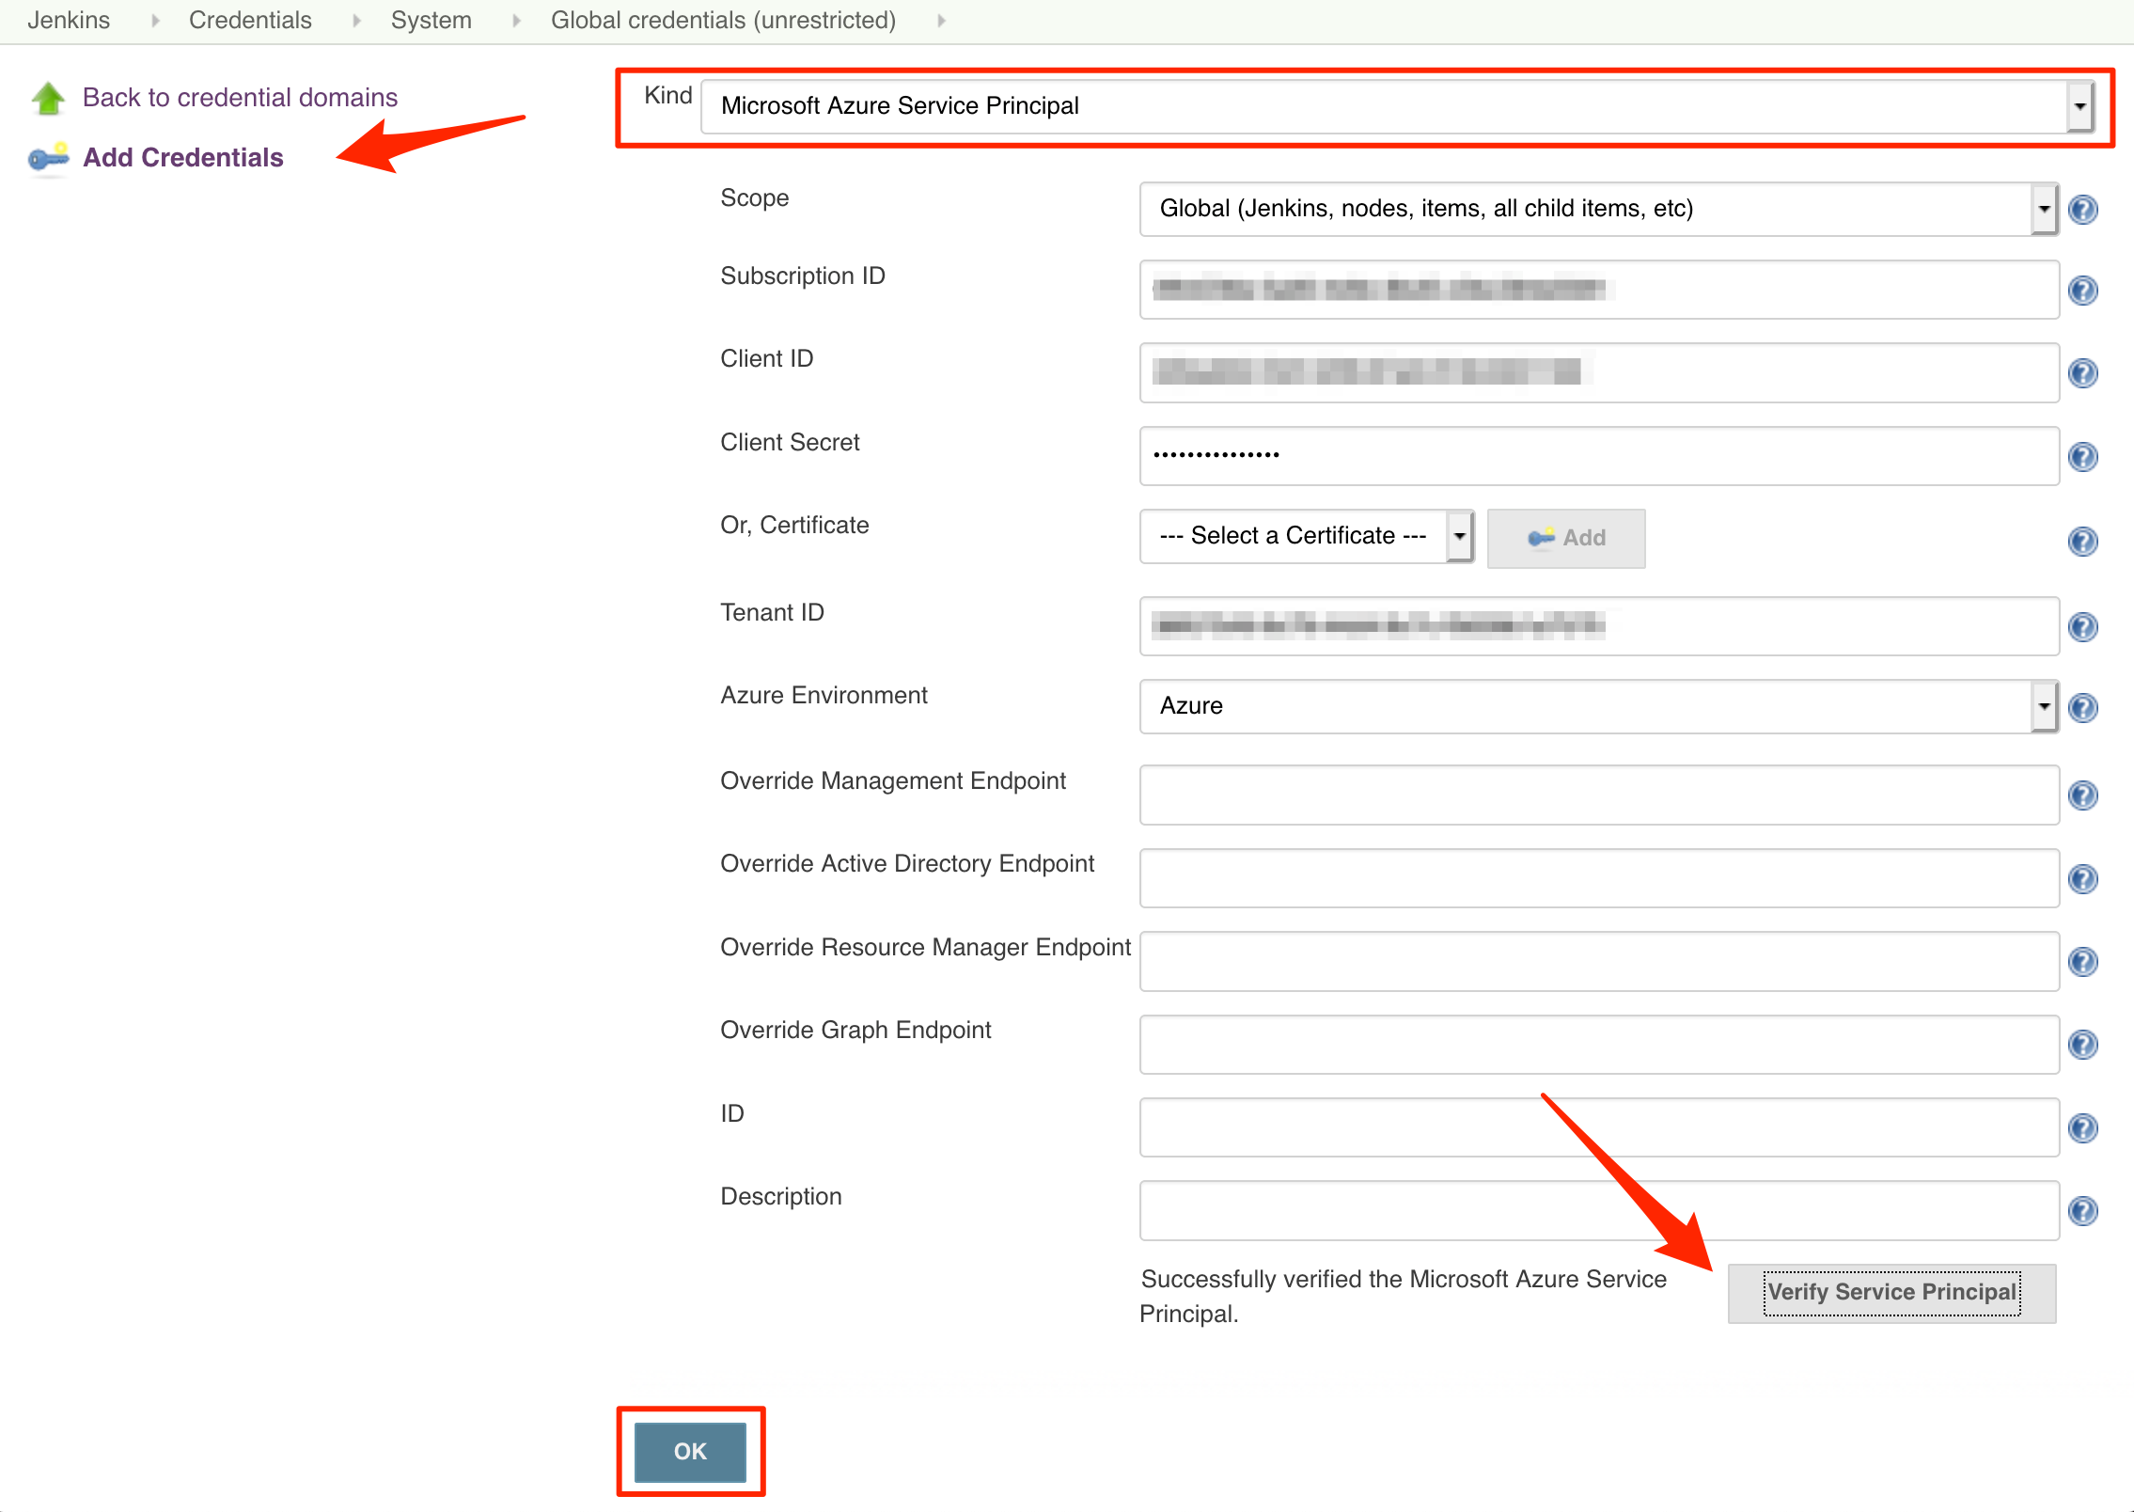This screenshot has height=1512, width=2134.
Task: Click into the Description input field
Action: click(1598, 1211)
